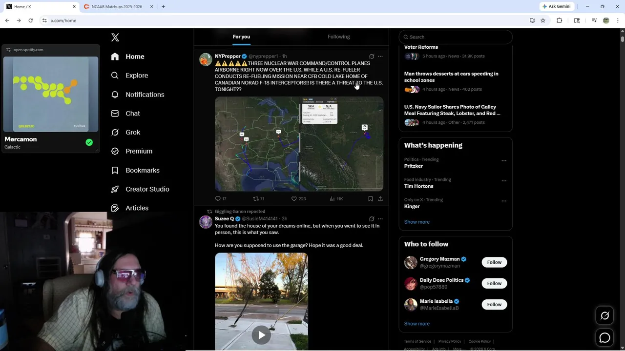Follow Daily Dose Politics

[494, 283]
